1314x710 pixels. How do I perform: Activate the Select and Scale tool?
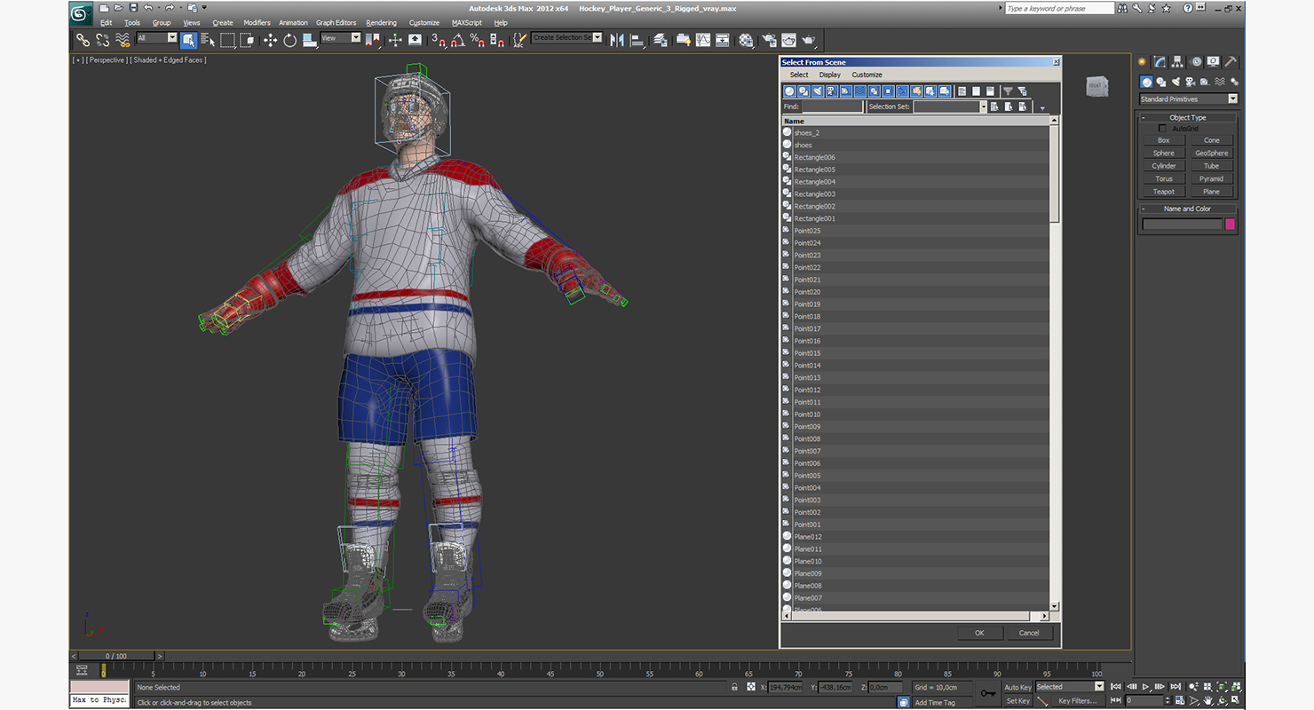pyautogui.click(x=309, y=40)
